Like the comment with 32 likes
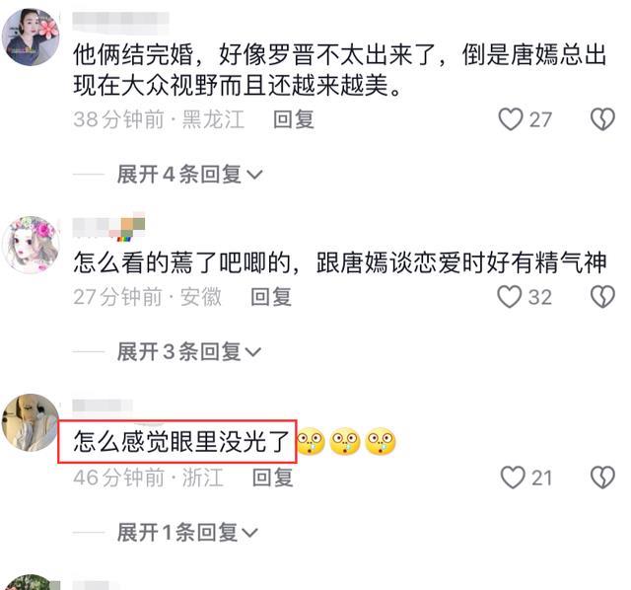The width and height of the screenshot is (631, 590). click(510, 297)
